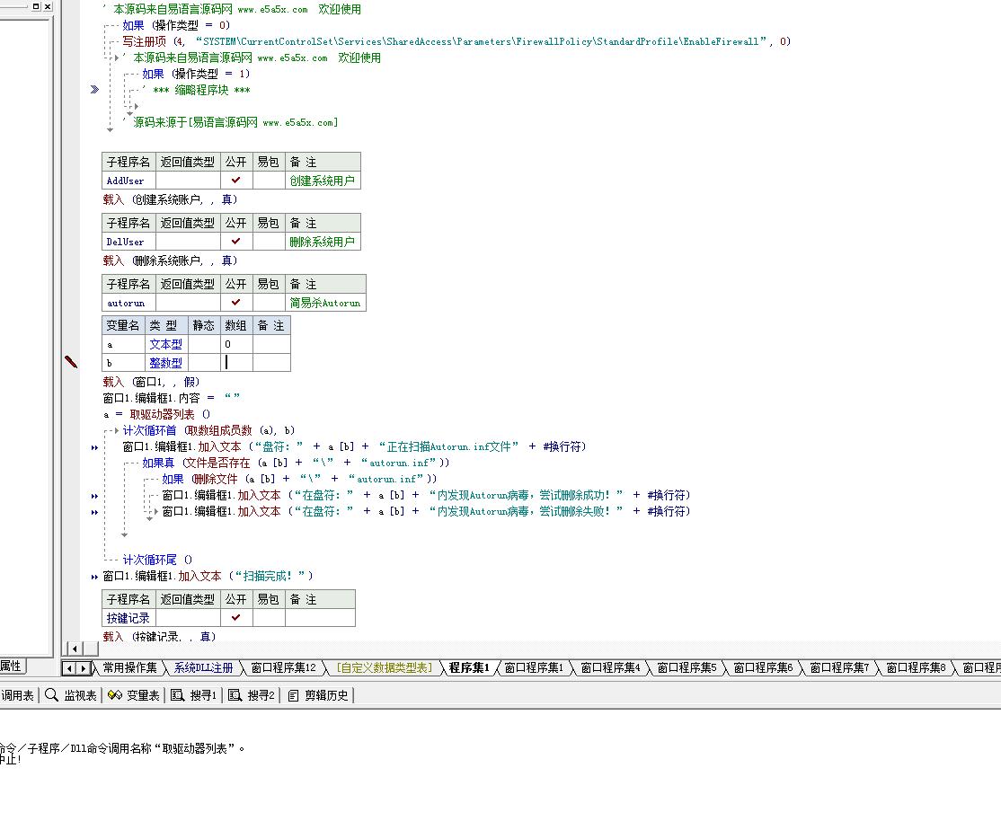Switch to 窗口程序集1 tab
The height and width of the screenshot is (821, 1001).
535,667
